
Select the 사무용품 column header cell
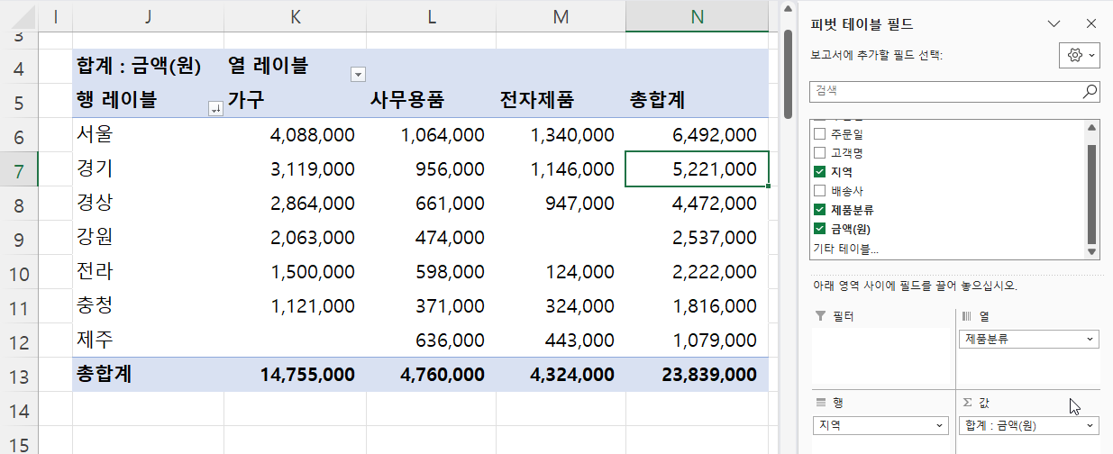(x=432, y=101)
